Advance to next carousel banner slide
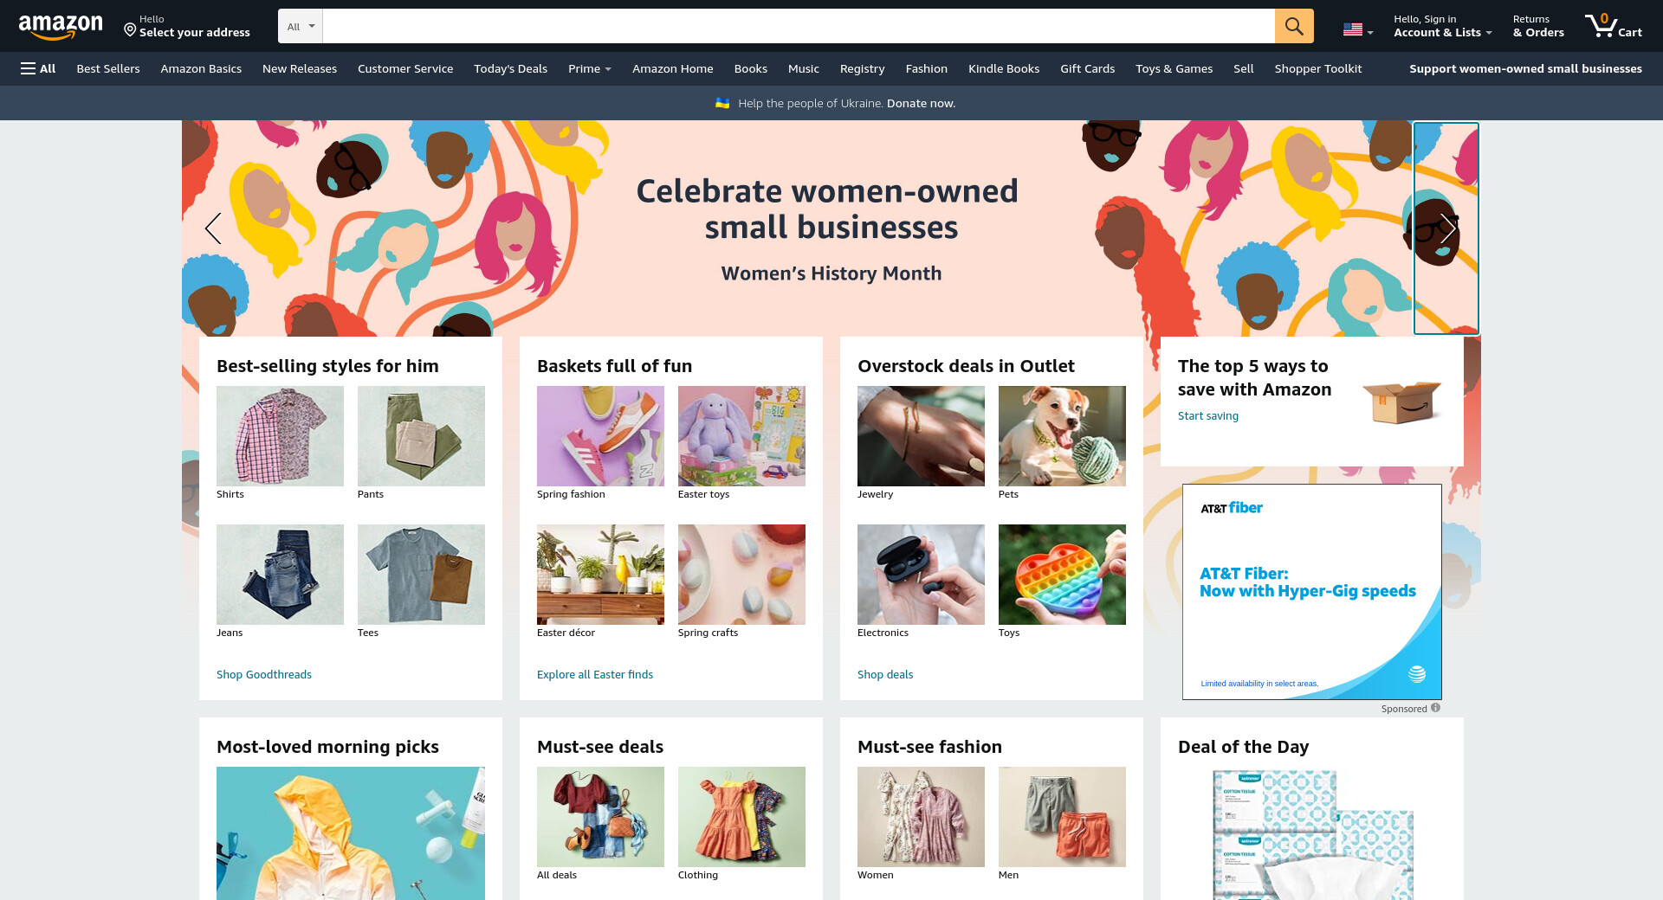 point(1446,228)
